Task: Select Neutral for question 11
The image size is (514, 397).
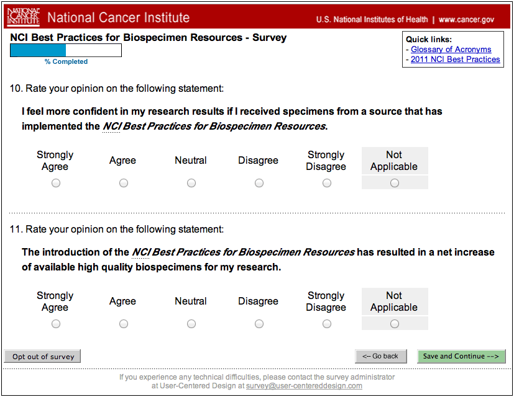Action: (191, 324)
